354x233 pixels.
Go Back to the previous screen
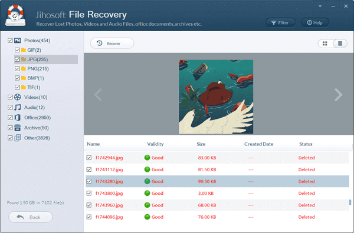(31, 217)
